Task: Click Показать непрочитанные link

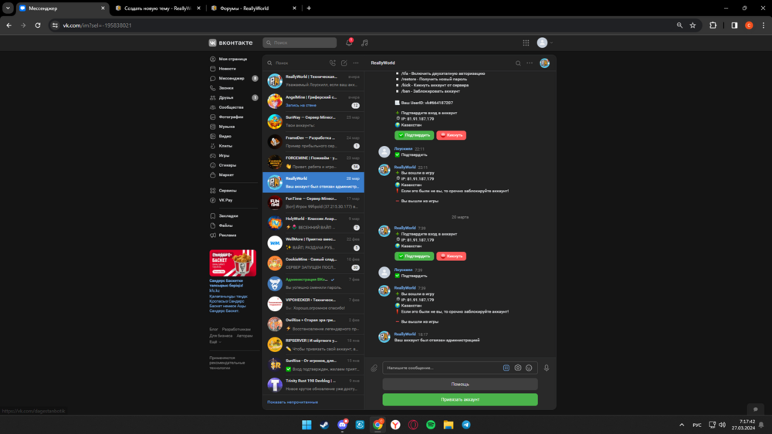Action: [293, 402]
